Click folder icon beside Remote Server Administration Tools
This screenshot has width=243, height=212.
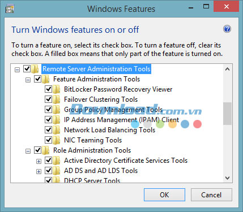35,69
